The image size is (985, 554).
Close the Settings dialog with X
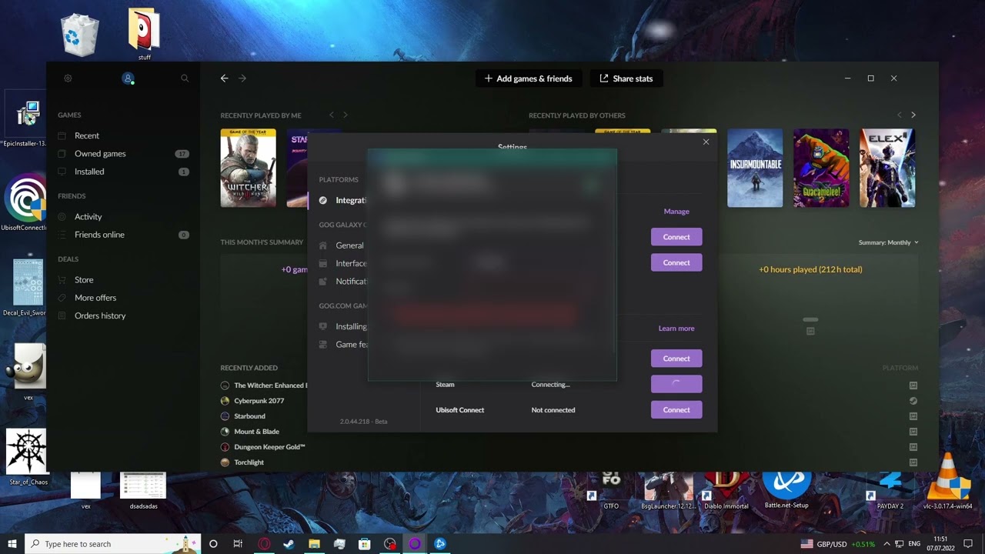click(x=706, y=142)
